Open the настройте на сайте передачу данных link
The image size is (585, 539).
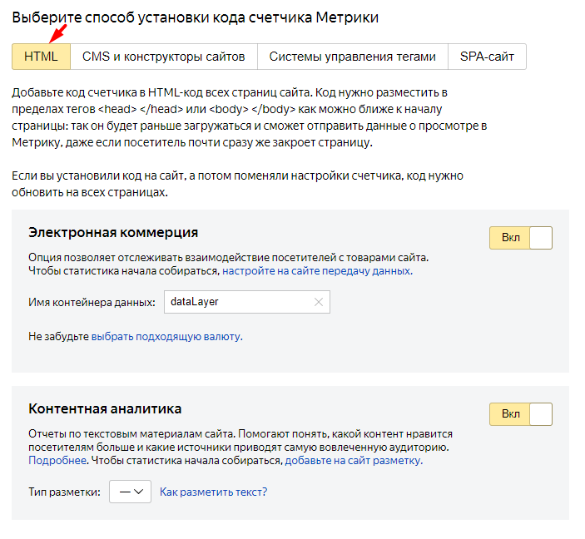[x=316, y=271]
